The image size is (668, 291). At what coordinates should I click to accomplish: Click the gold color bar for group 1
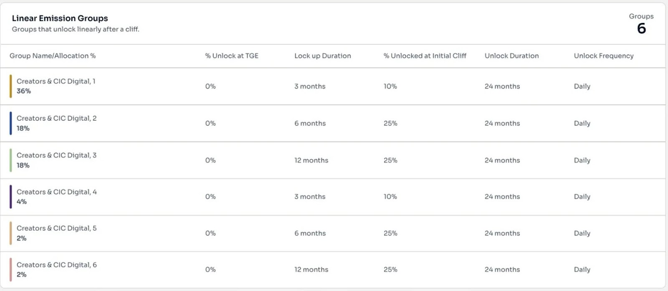click(11, 86)
